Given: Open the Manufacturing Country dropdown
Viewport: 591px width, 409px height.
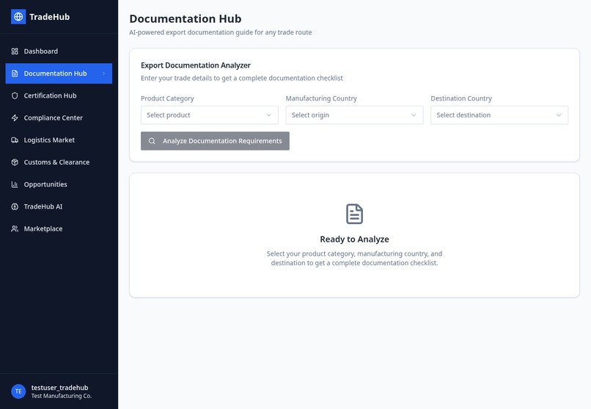Looking at the screenshot, I should click(x=354, y=115).
